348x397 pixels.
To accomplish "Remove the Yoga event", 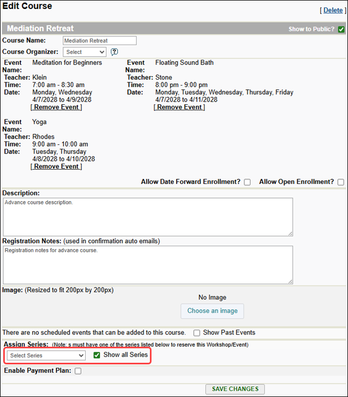I will click(56, 166).
